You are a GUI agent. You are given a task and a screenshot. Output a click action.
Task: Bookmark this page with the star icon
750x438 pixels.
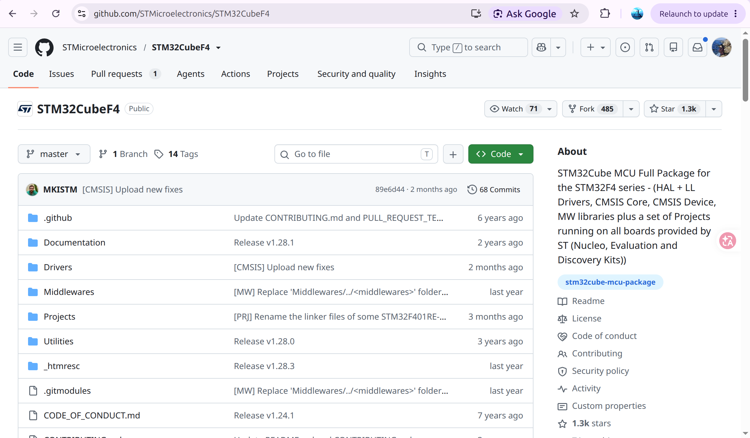574,14
